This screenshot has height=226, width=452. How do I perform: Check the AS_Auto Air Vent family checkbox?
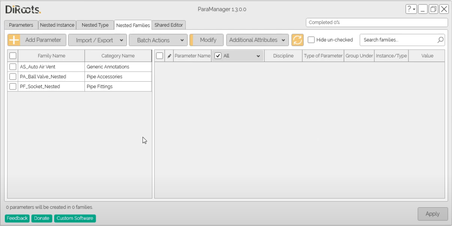(x=13, y=67)
